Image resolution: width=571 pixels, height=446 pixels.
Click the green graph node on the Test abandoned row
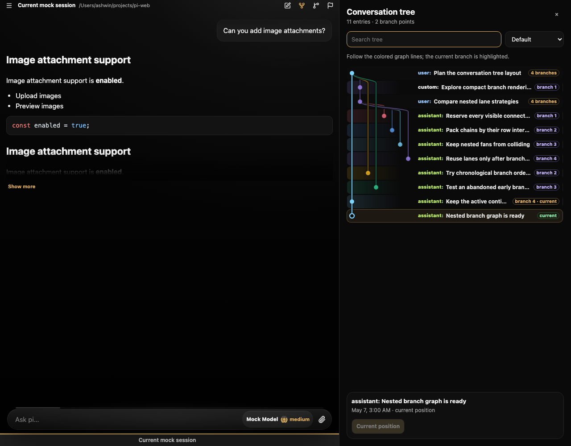(x=376, y=187)
